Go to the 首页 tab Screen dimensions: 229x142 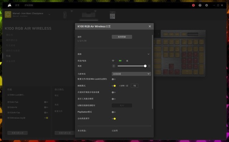[17, 5]
